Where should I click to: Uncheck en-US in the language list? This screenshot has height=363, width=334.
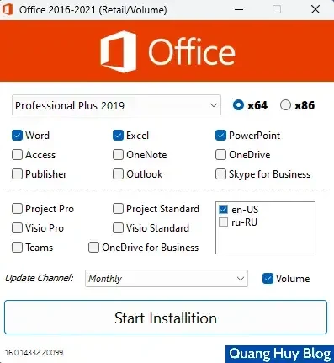click(x=223, y=209)
